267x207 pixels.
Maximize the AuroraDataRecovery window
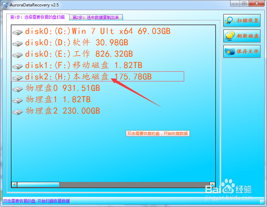click(x=244, y=3)
